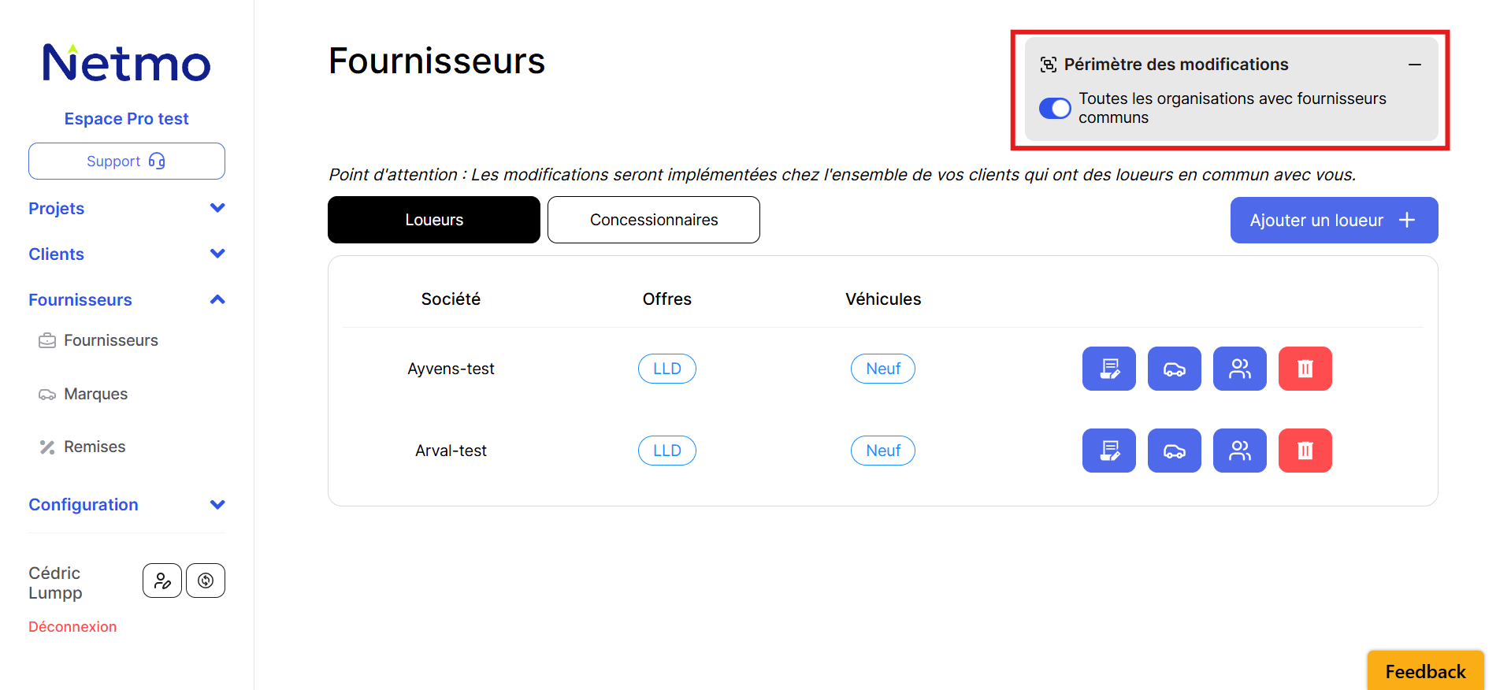Click the vehicle icon on the Arval-test row
1511x690 pixels.
(x=1174, y=450)
